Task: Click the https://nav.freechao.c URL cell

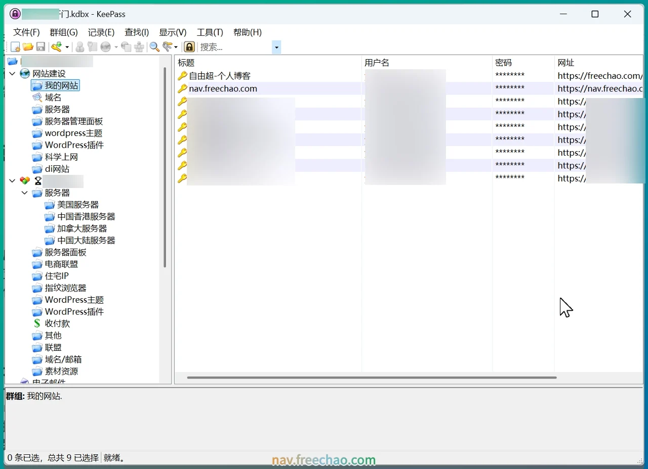Action: (600, 88)
